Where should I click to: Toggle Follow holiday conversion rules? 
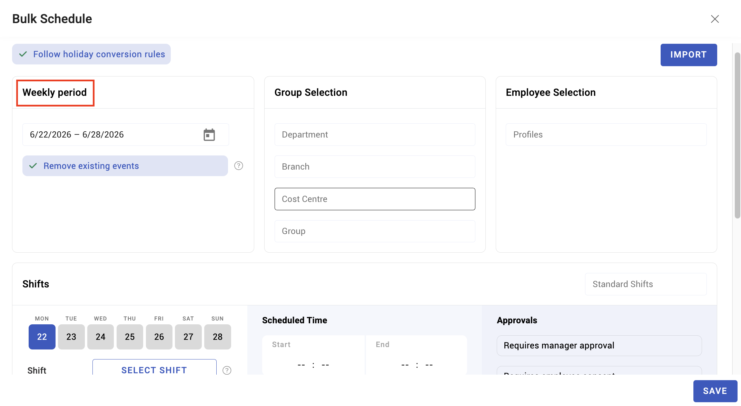tap(91, 54)
